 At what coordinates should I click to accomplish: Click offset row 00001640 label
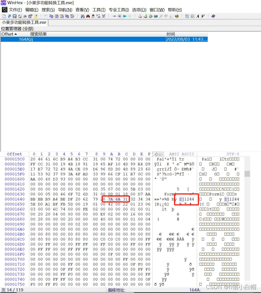point(15,199)
